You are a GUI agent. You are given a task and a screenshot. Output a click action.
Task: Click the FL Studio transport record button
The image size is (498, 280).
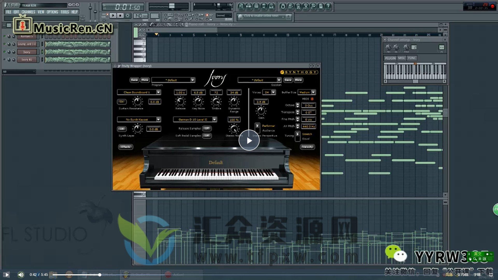(x=128, y=16)
